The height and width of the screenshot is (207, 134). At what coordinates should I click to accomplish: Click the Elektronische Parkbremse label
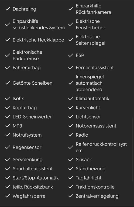[x=28, y=55]
